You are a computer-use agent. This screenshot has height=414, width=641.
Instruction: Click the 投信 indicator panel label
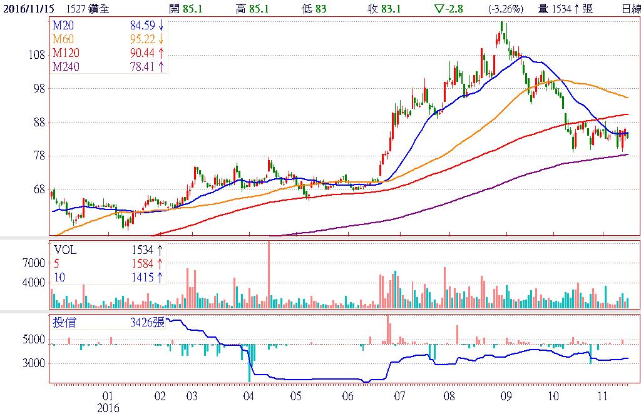[64, 323]
